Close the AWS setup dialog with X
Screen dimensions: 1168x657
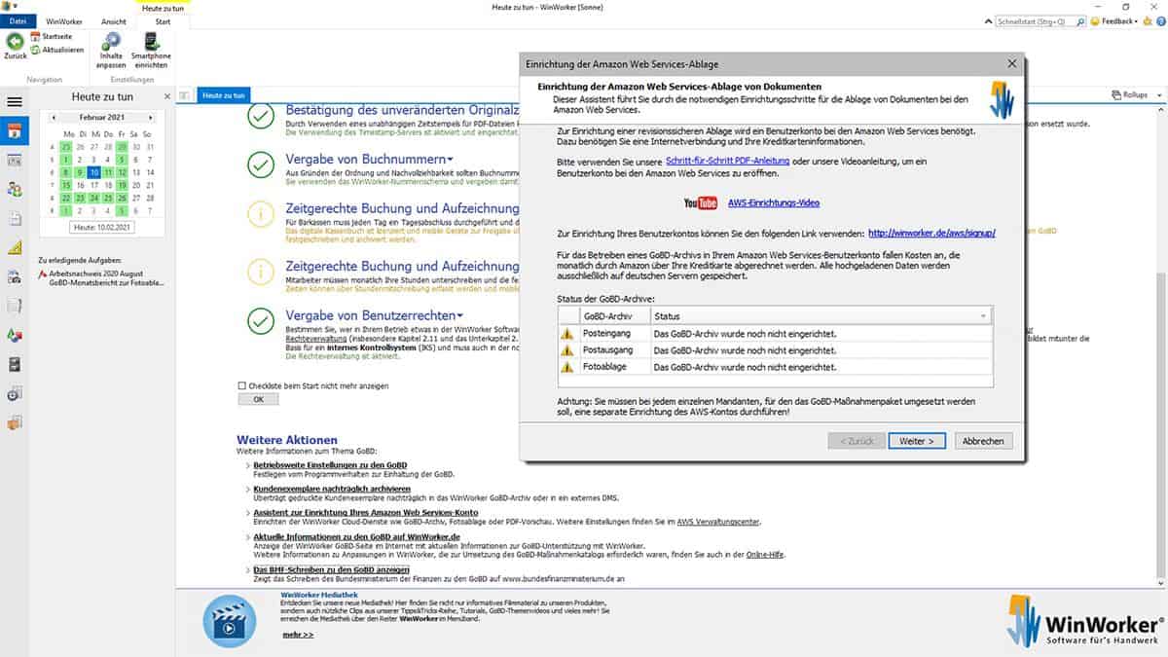tap(1012, 64)
